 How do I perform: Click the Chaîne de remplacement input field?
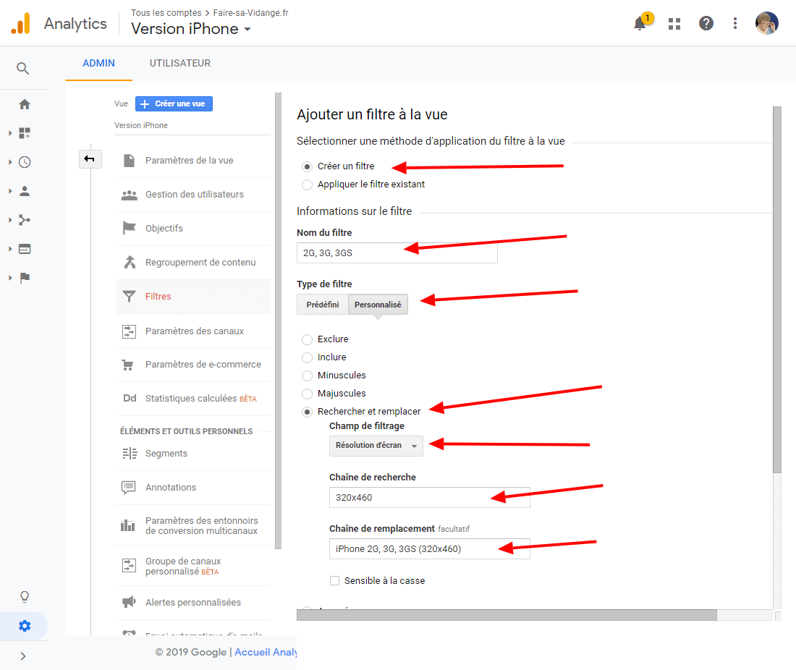(429, 548)
